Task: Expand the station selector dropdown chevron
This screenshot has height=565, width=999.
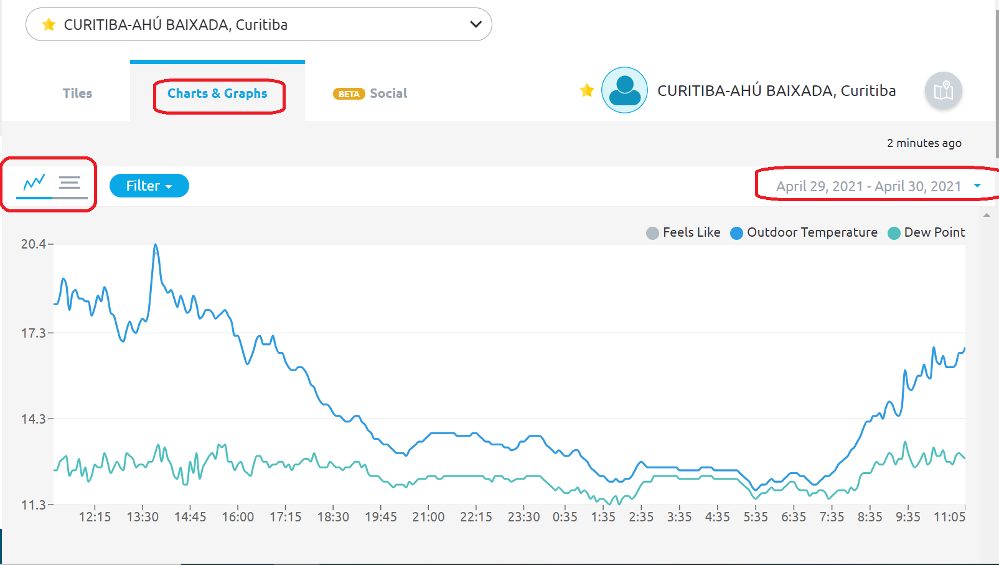Action: point(476,24)
